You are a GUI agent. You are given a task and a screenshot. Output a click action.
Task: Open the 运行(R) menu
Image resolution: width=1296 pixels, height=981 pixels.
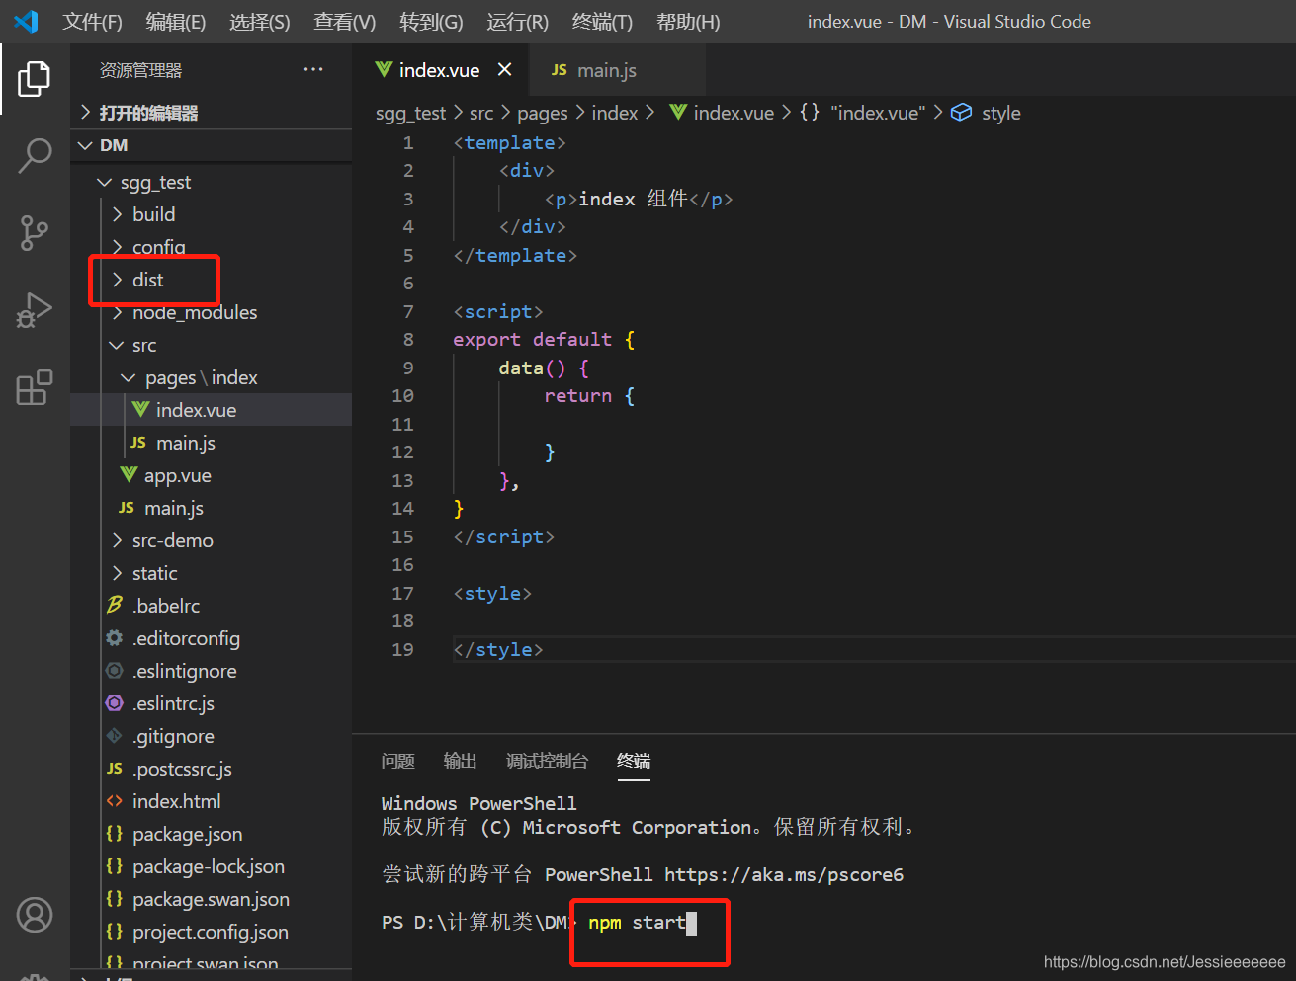517,22
